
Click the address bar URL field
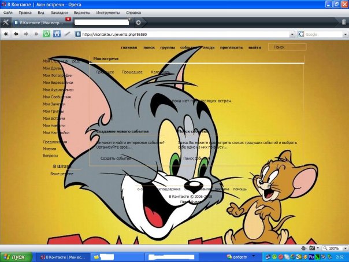185,35
